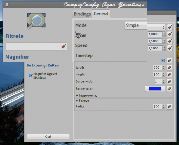Click the Geri back button
The image size is (179, 145).
pyautogui.click(x=48, y=137)
